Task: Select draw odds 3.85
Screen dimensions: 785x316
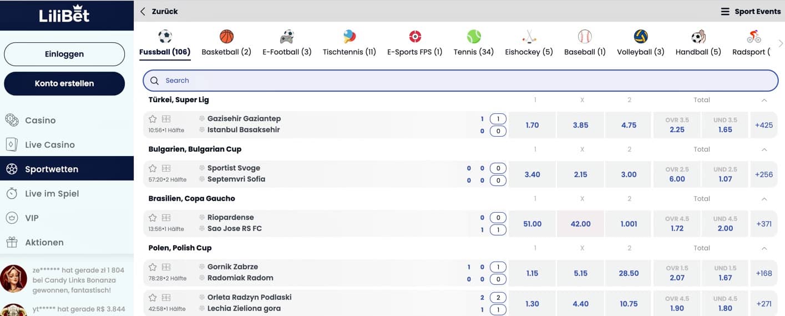Action: pos(580,125)
